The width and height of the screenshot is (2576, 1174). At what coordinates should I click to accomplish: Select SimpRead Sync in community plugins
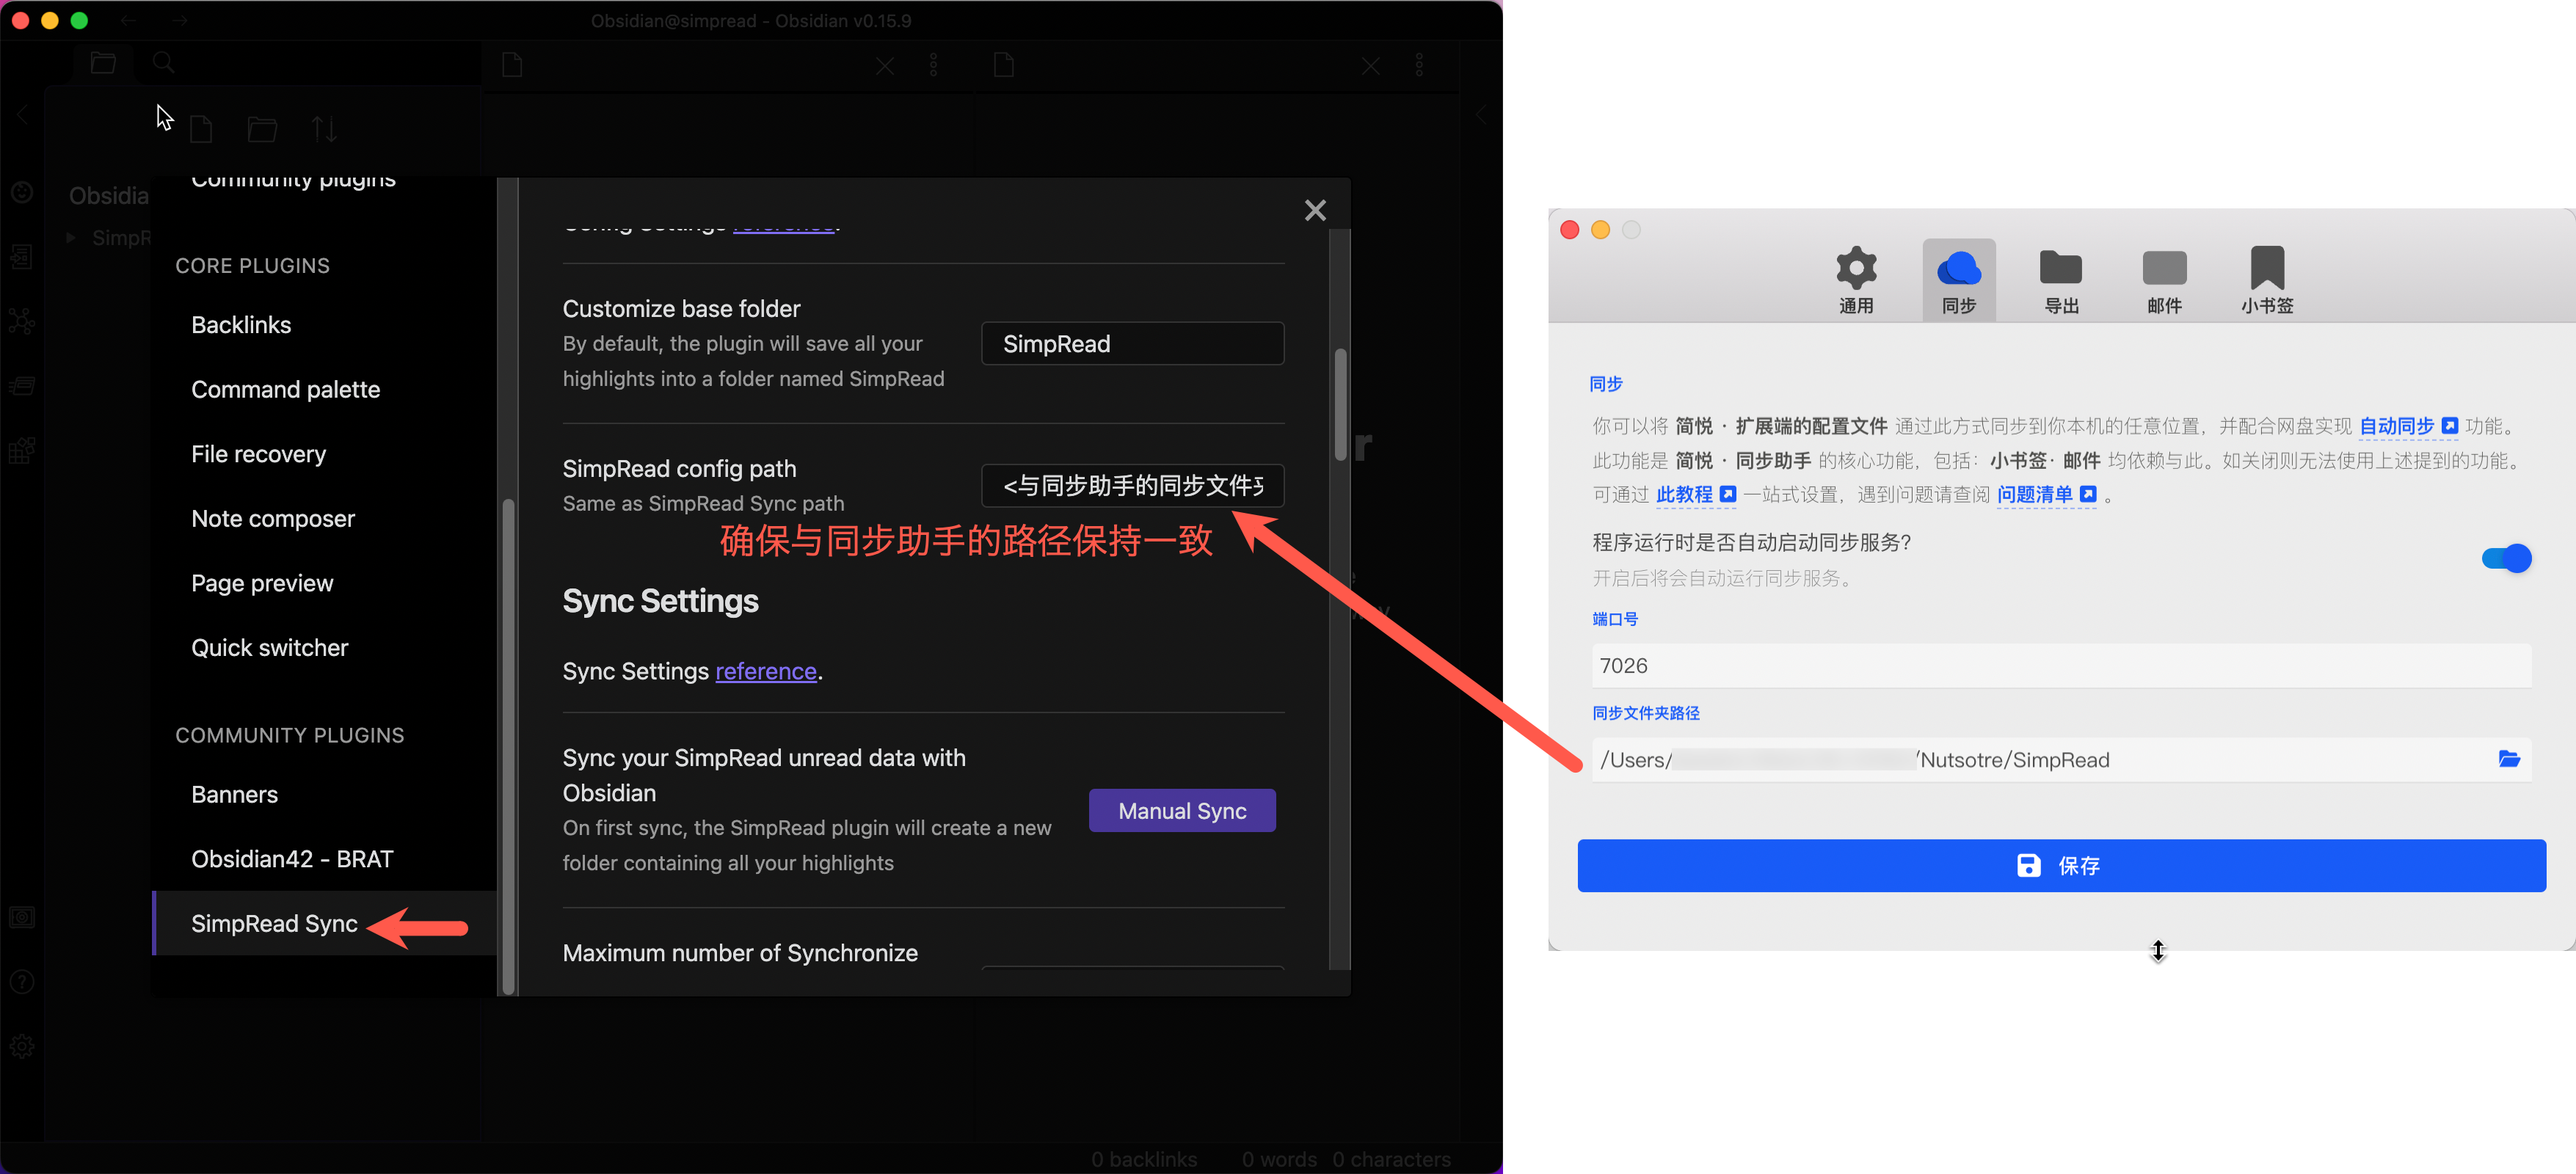(274, 923)
